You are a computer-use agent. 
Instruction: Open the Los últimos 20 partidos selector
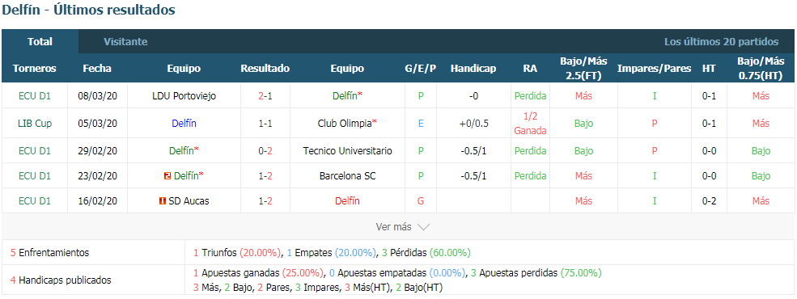[721, 42]
